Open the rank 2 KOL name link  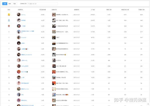(23, 20)
